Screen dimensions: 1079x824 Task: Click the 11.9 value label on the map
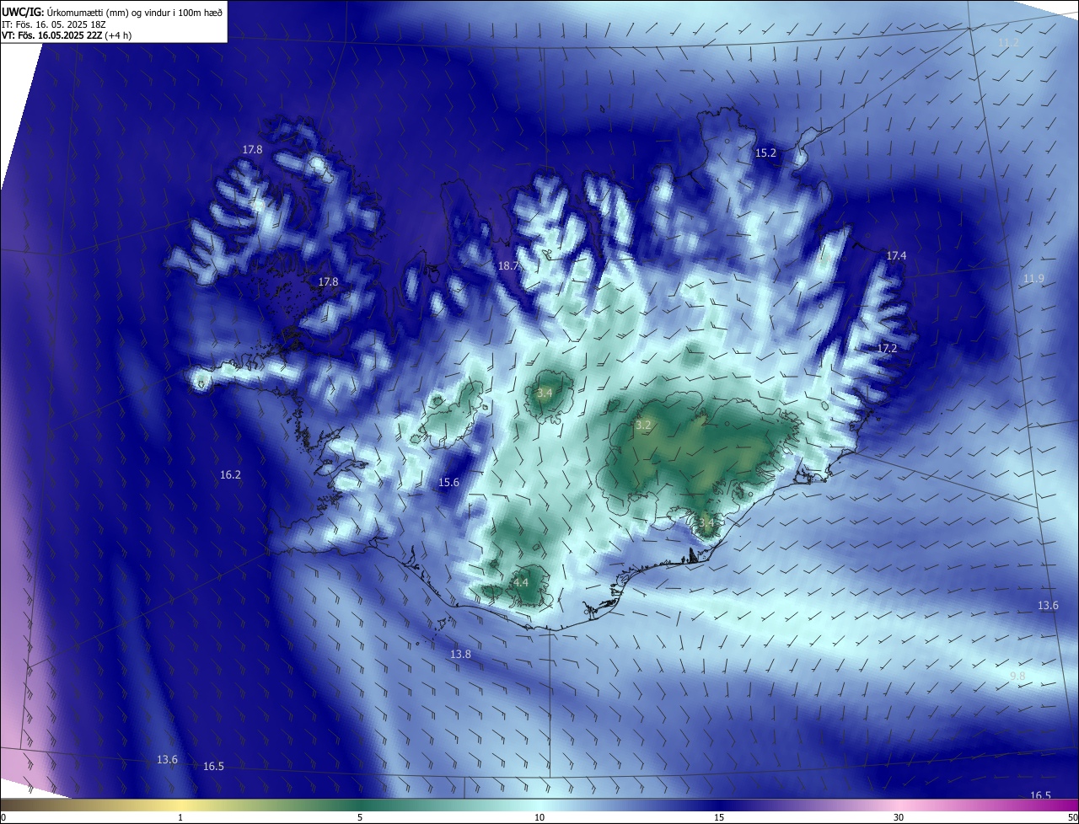(1033, 278)
